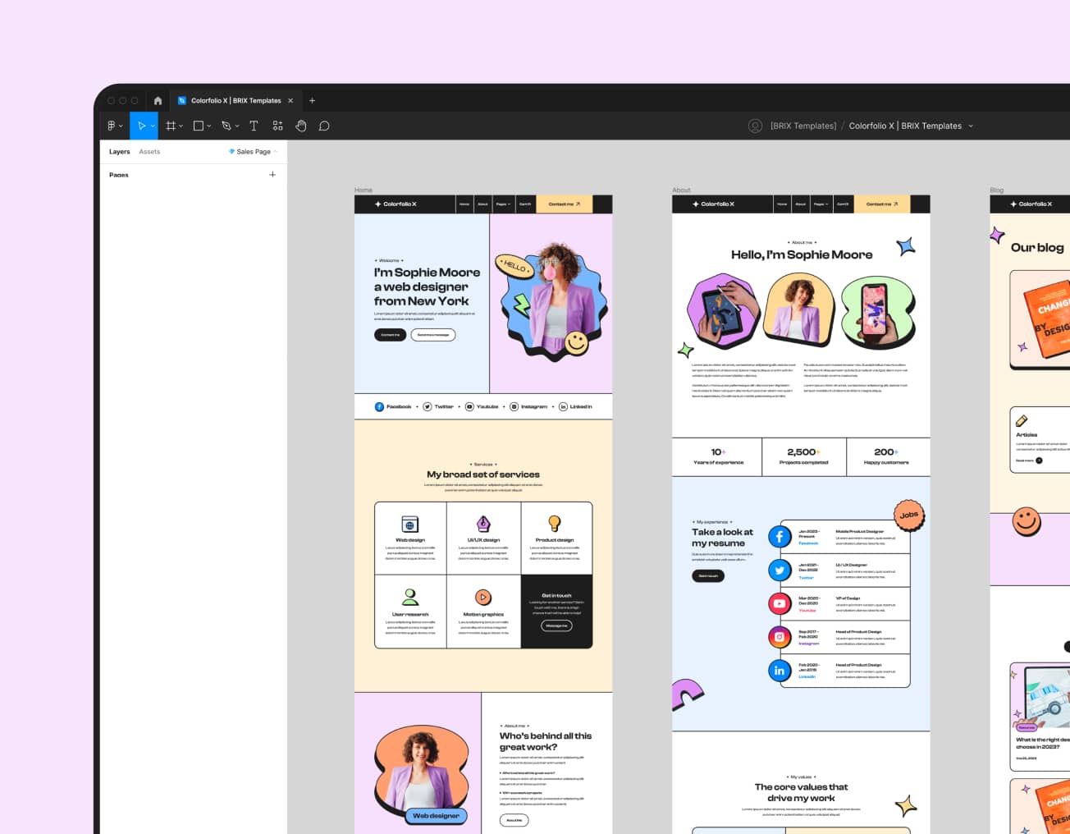Image resolution: width=1070 pixels, height=834 pixels.
Task: Open the Figma main menu
Action: 112,126
